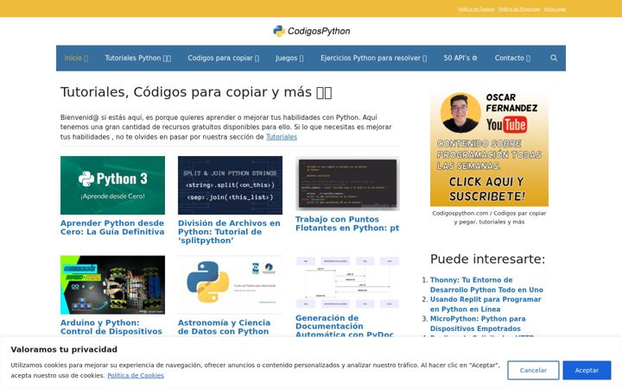Open the Astronomía Python logo thumbnail
Viewport: 622px width, 388px height.
(230, 285)
